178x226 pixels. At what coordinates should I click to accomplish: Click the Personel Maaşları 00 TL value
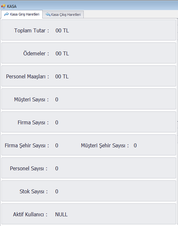(x=62, y=76)
